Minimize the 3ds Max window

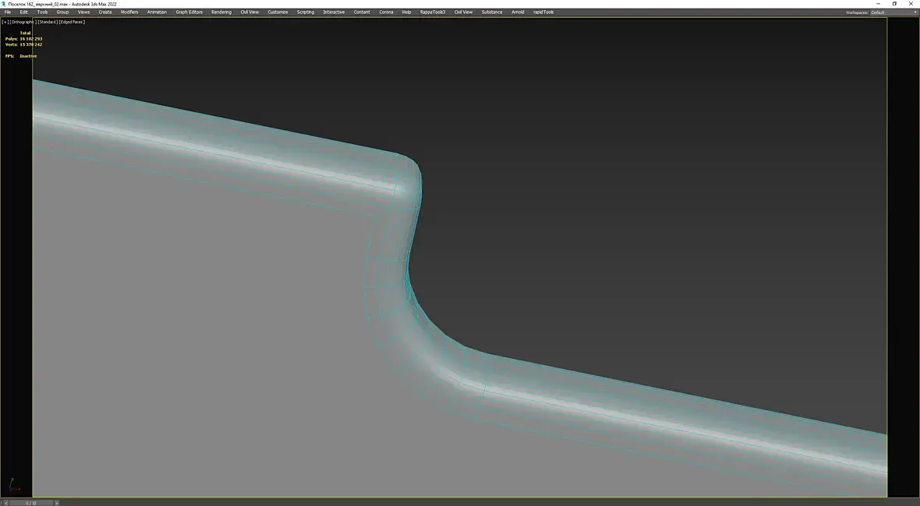tap(878, 4)
